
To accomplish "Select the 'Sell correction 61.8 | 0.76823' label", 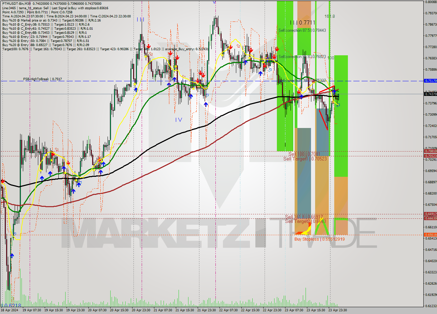I will [302, 57].
